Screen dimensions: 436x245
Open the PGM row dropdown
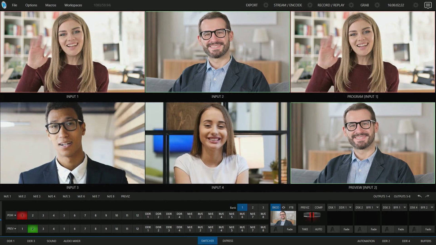[x=11, y=215]
